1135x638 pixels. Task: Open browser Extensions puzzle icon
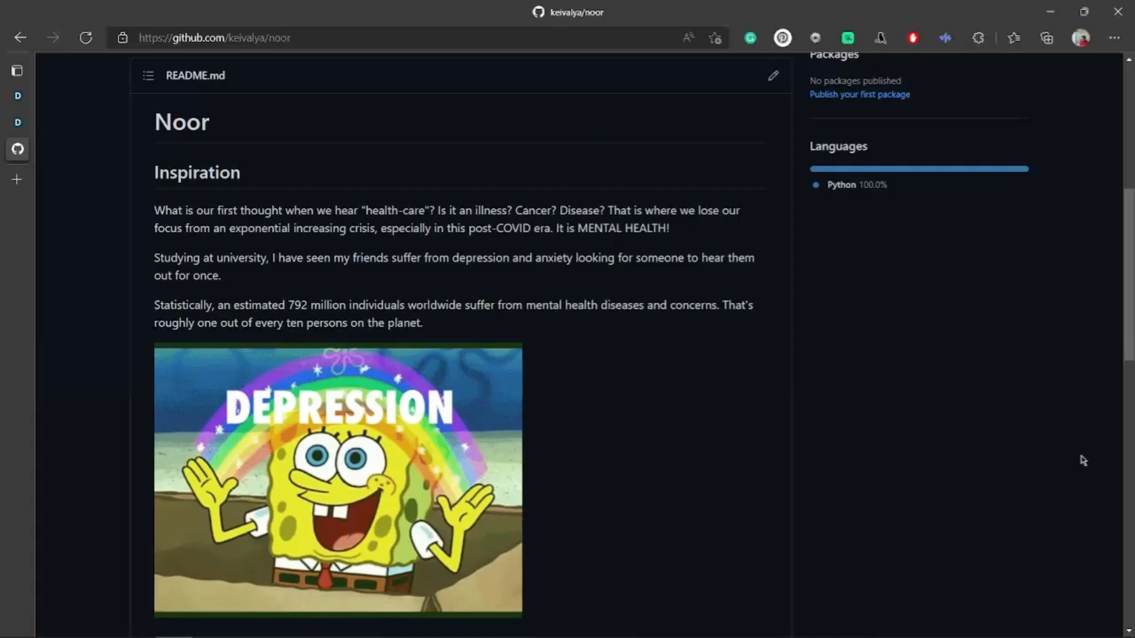click(978, 38)
